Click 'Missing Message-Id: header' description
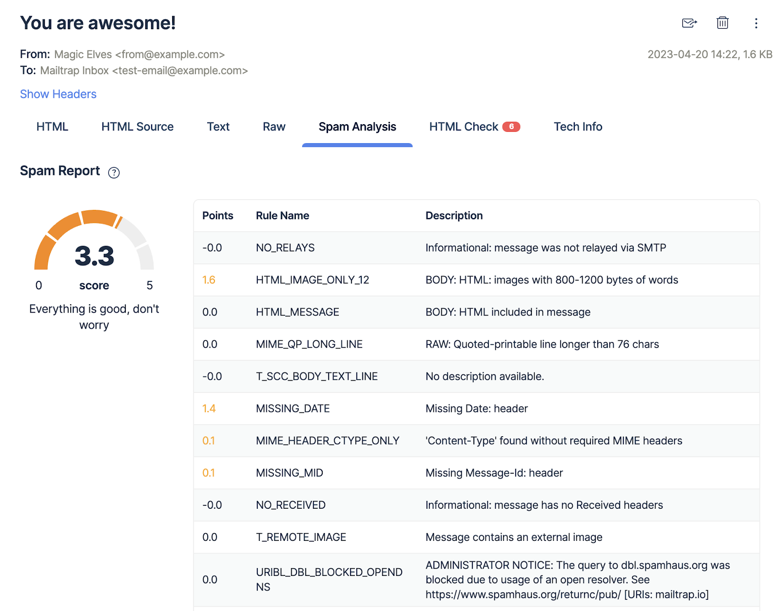This screenshot has height=611, width=780. click(494, 473)
